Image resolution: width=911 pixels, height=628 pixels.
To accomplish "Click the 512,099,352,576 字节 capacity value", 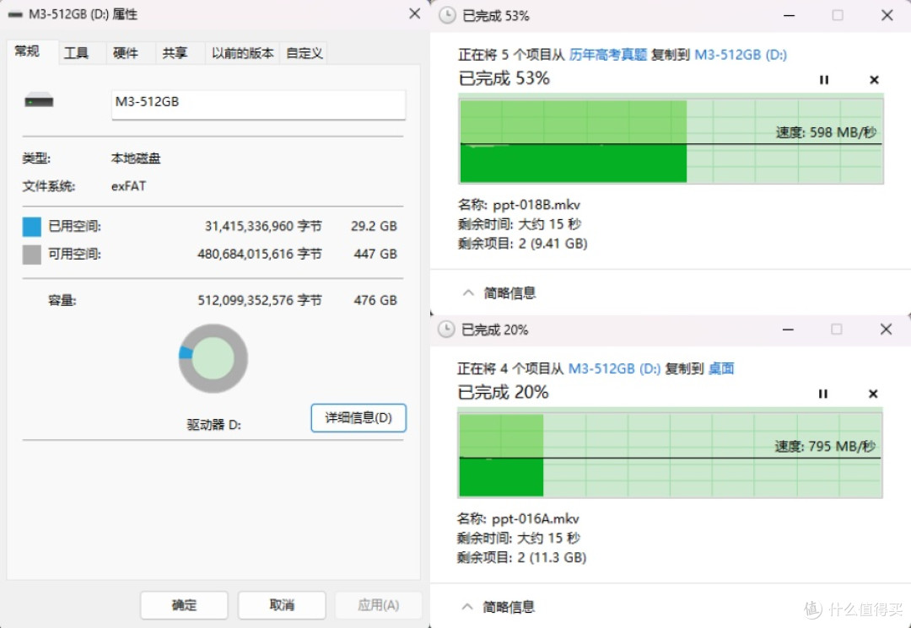I will 260,301.
